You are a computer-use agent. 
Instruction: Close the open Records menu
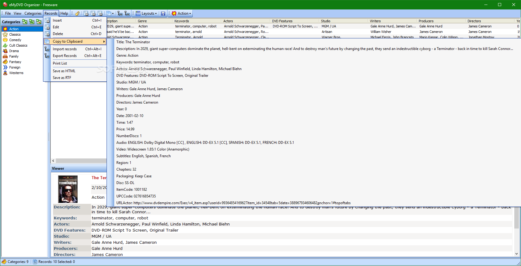click(x=51, y=13)
